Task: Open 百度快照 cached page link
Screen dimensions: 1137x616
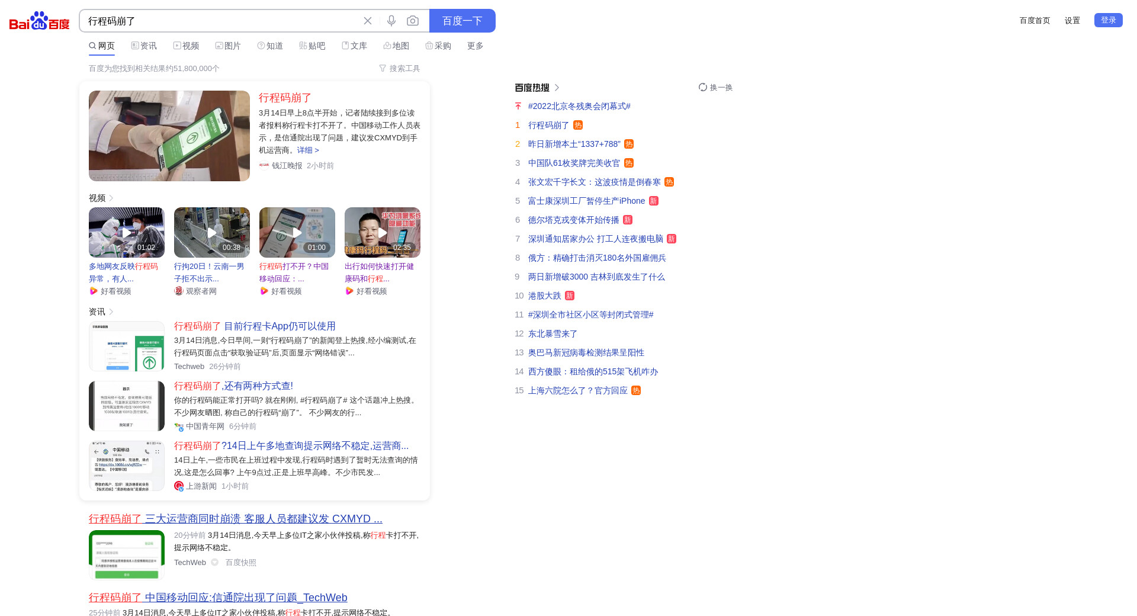Action: point(240,563)
